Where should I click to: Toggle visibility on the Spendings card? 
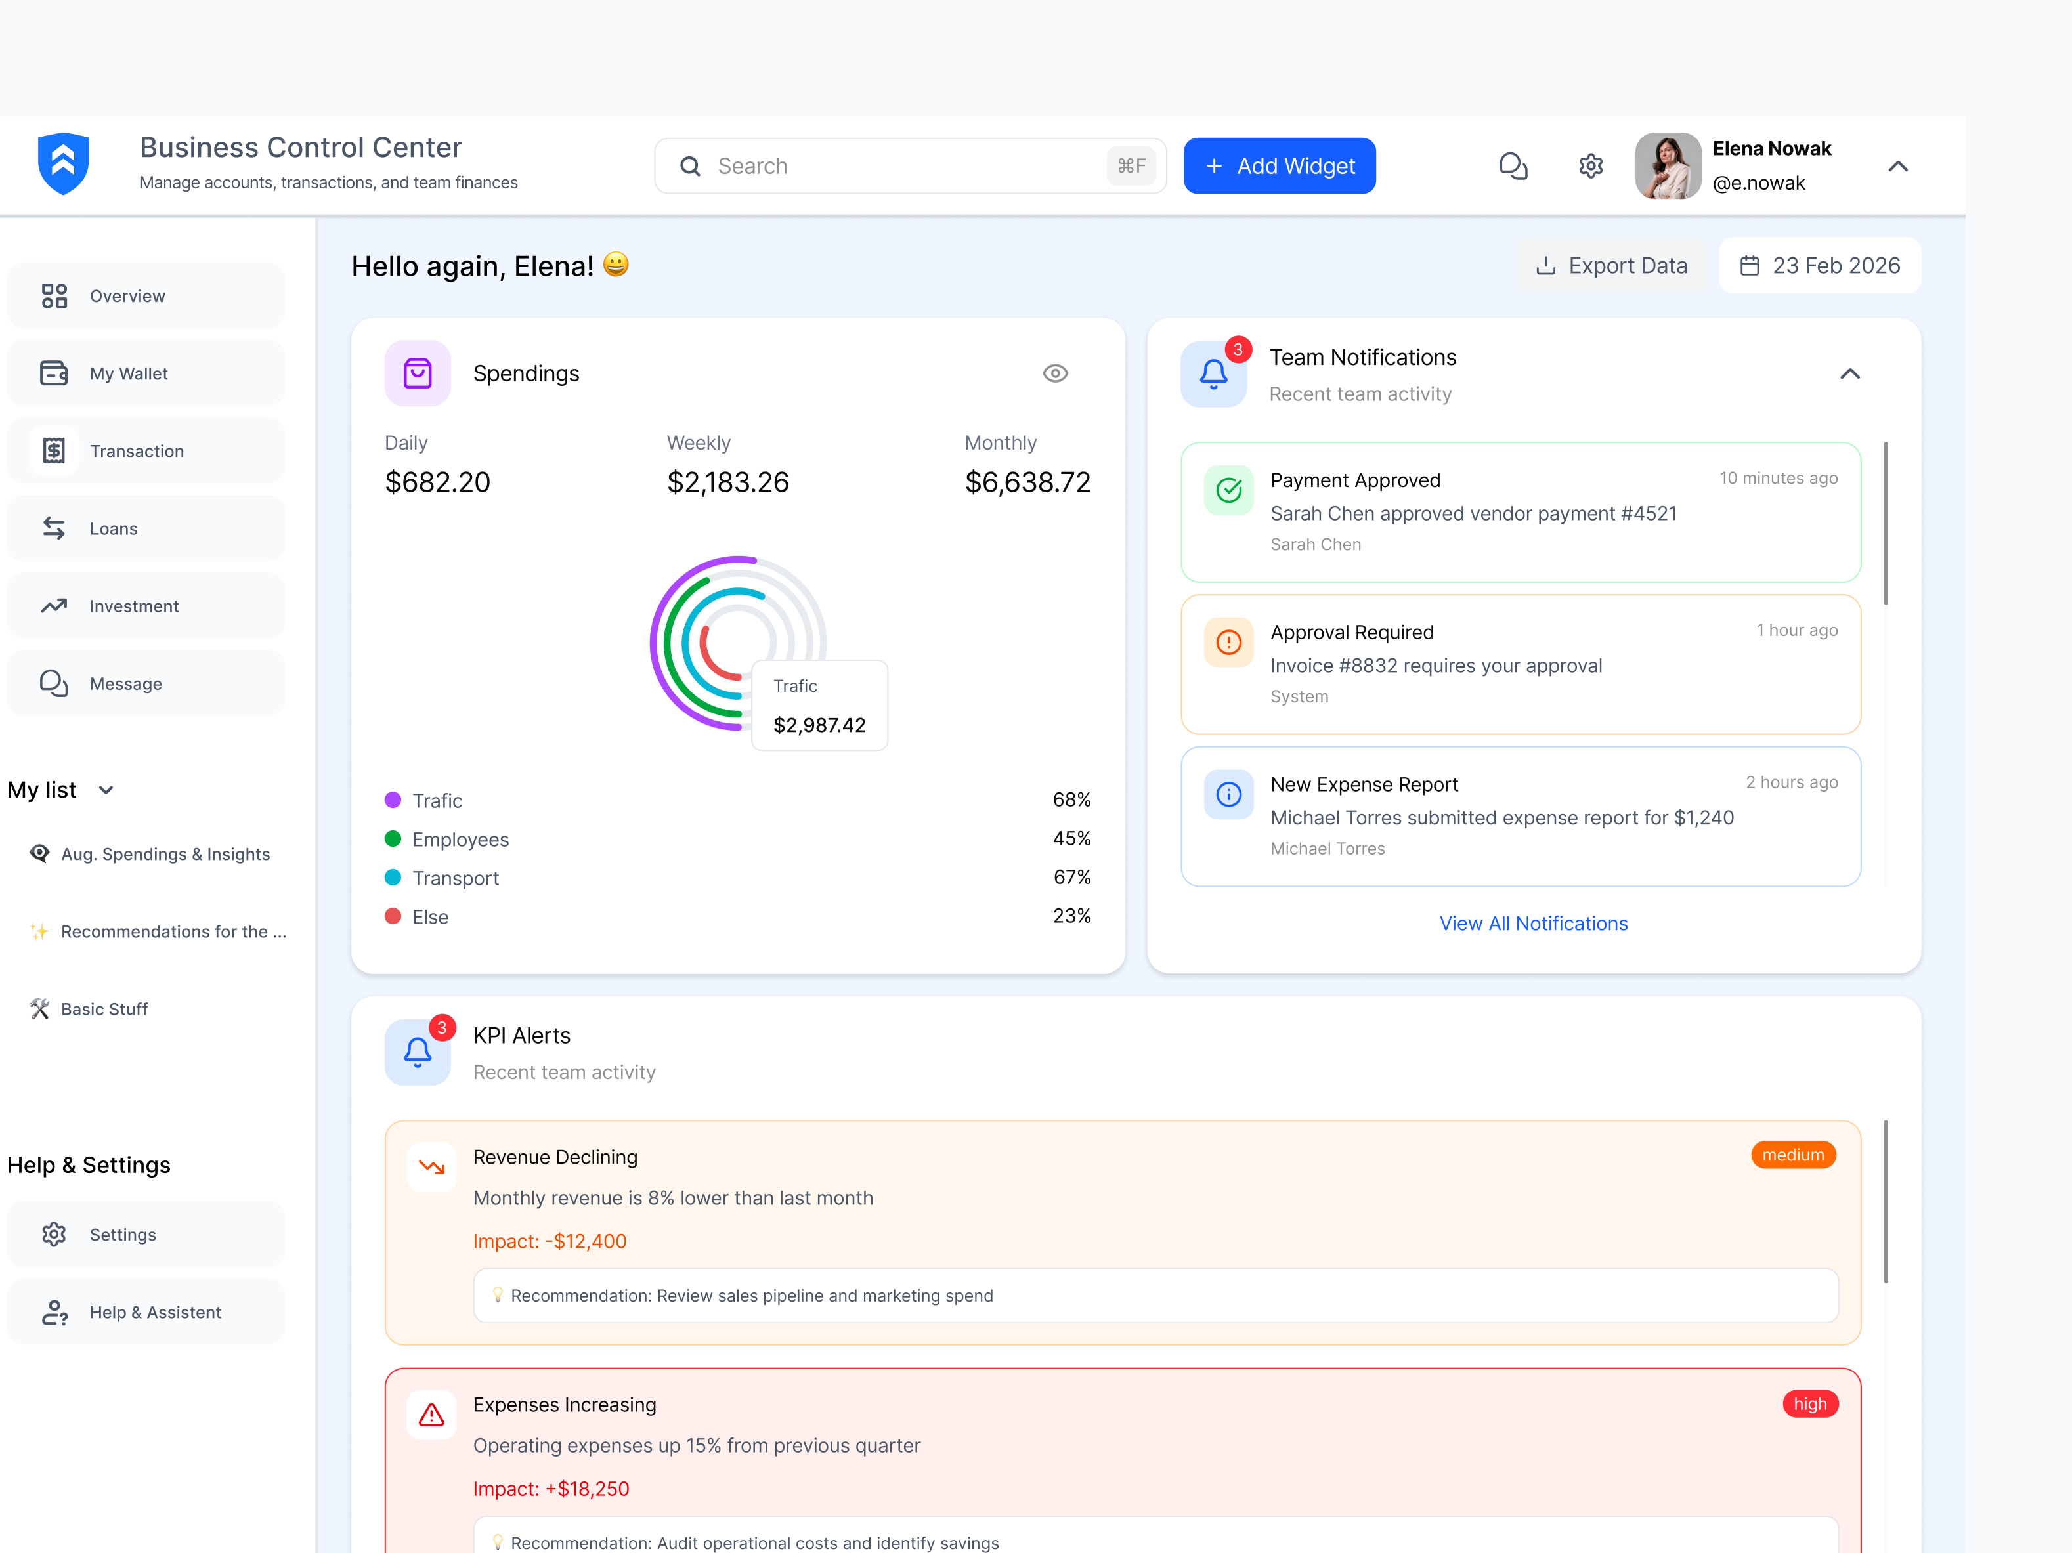1055,373
